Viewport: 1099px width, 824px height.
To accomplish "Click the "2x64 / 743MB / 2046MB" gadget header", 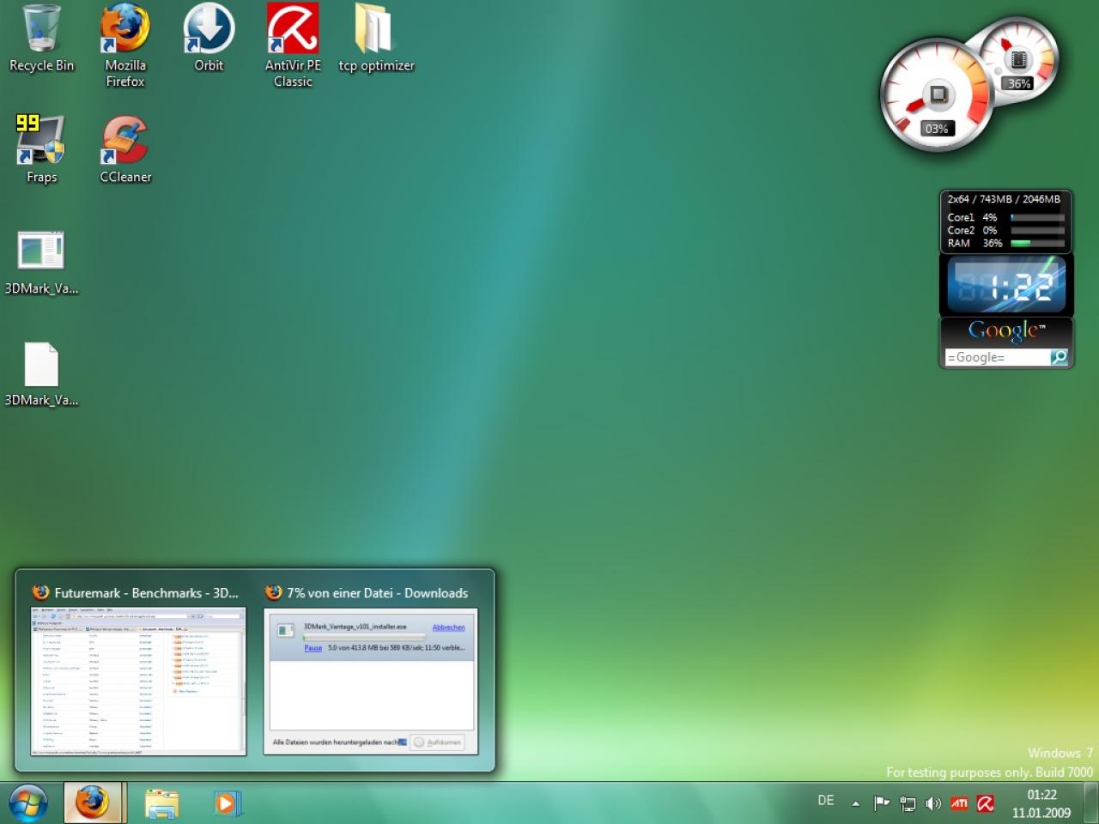I will point(1004,199).
